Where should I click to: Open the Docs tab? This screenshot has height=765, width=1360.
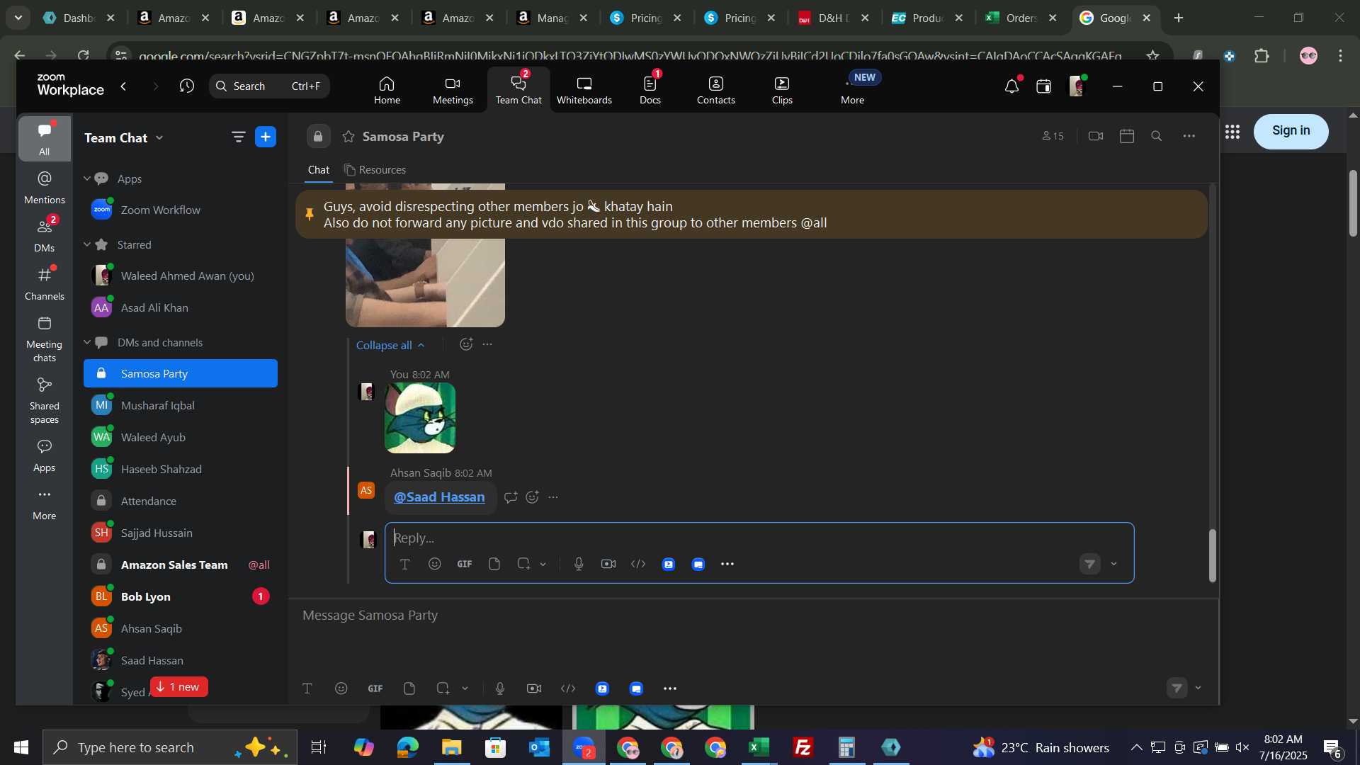point(650,90)
